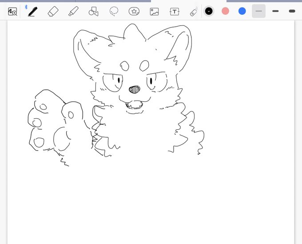302x244 pixels.
Task: Select the Pen tool
Action: (32, 12)
